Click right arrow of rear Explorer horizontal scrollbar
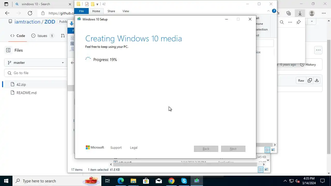The height and width of the screenshot is (186, 331). 264,164
